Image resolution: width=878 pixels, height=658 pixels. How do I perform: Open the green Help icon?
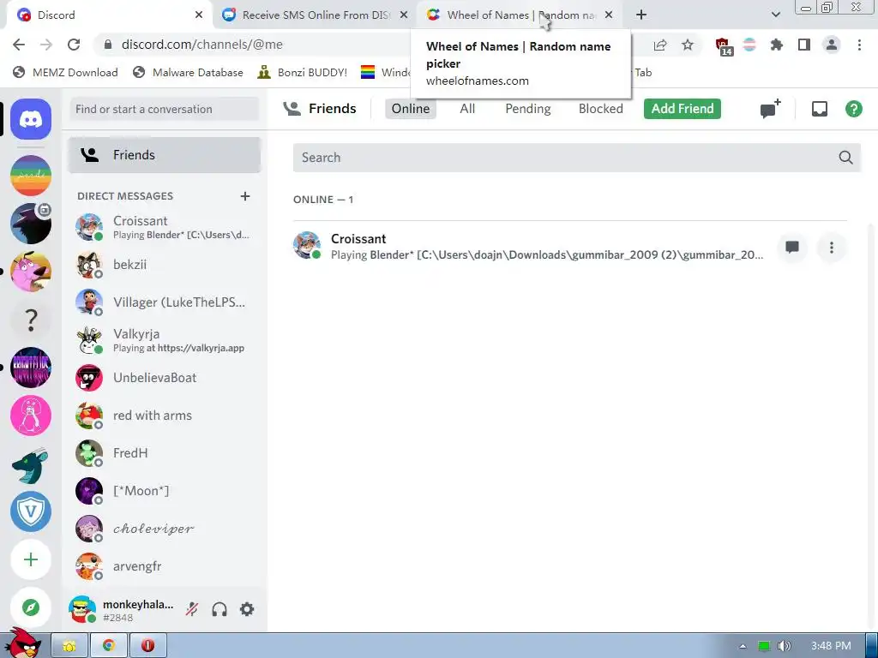tap(853, 109)
